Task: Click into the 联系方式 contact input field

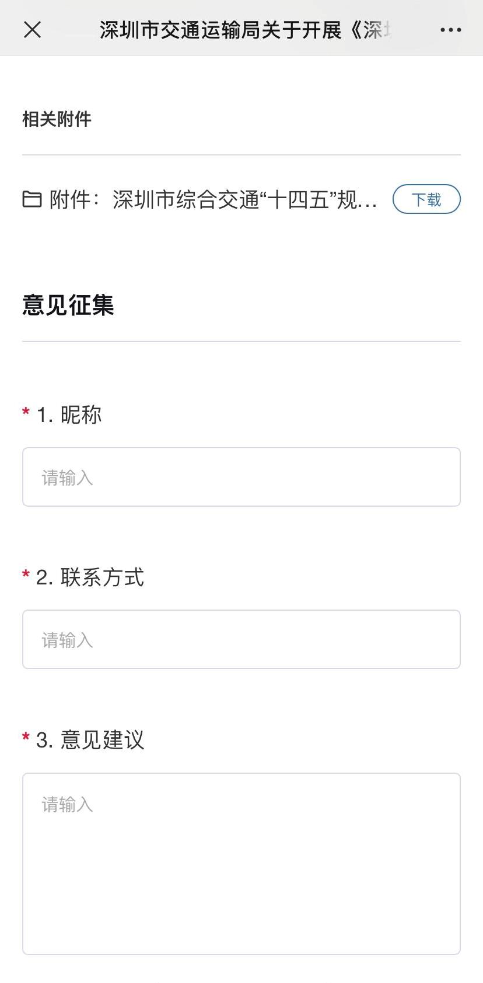Action: coord(242,639)
